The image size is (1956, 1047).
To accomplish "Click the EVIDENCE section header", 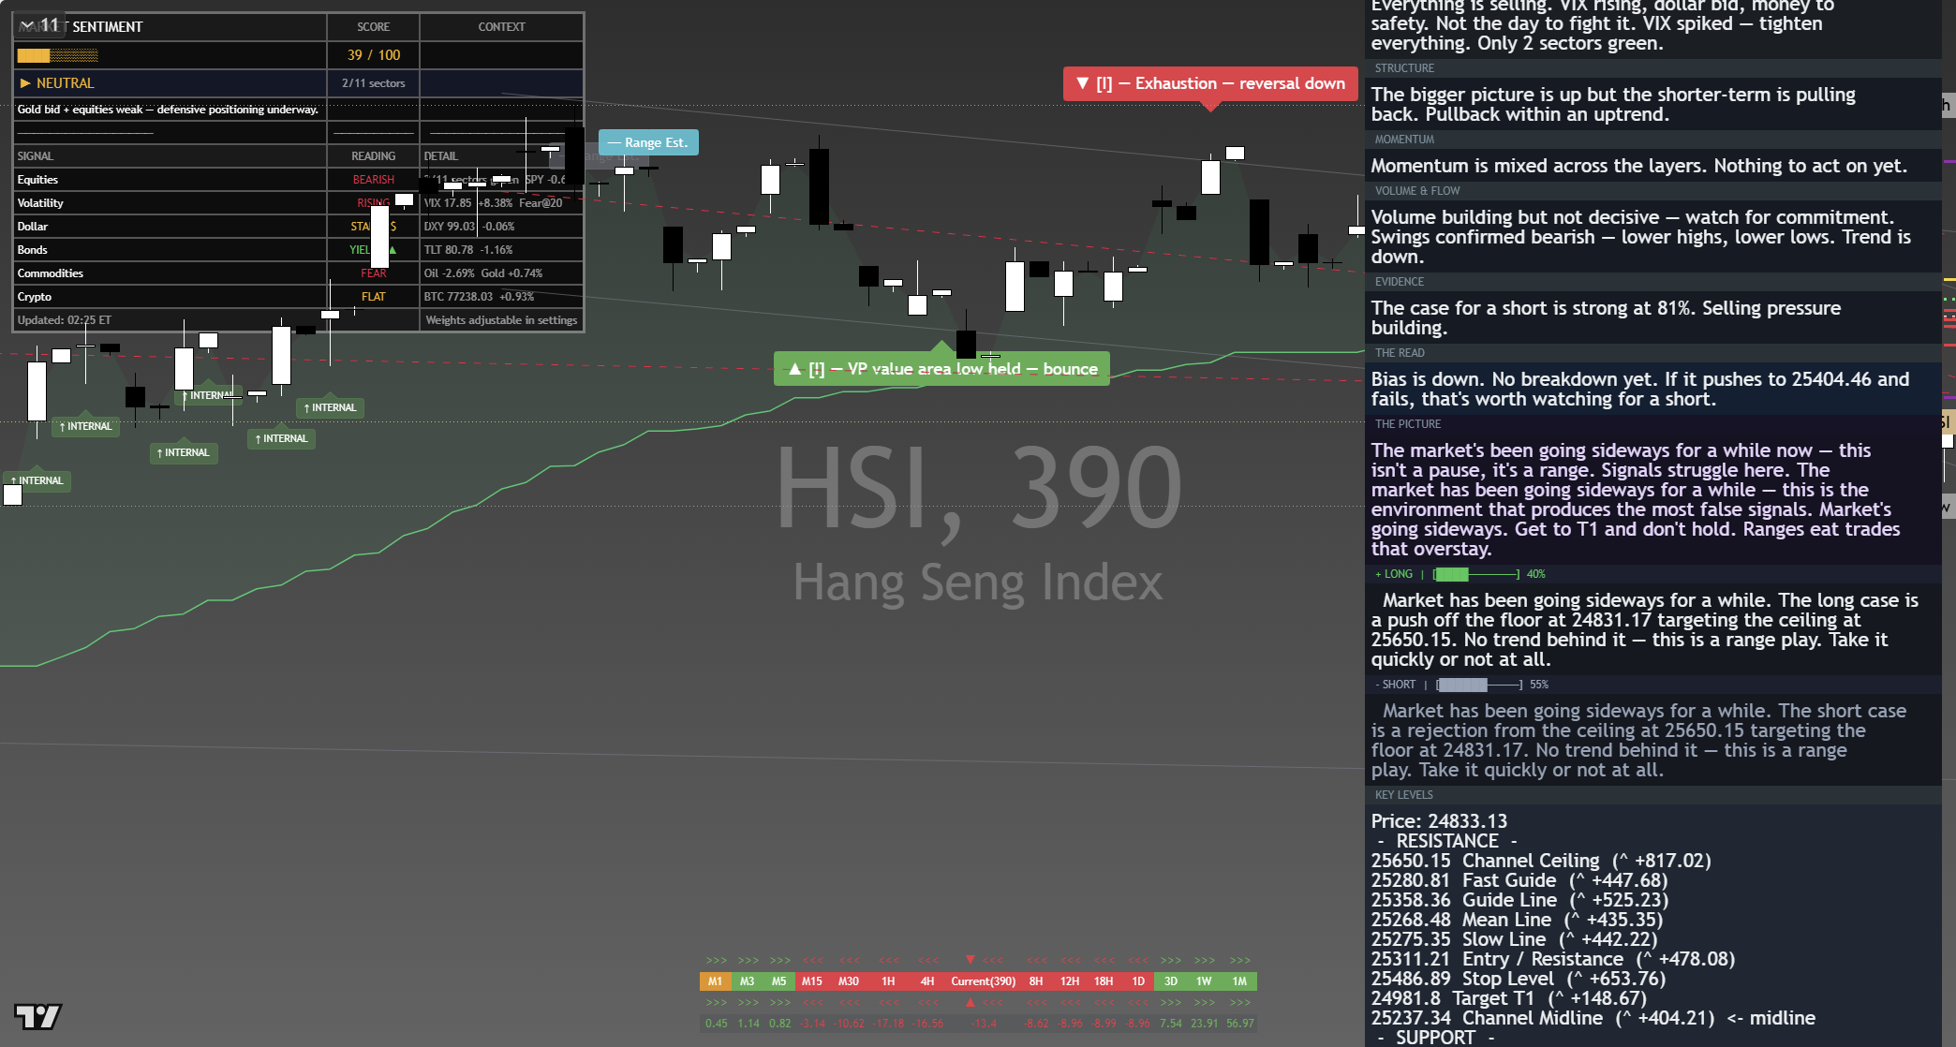I will 1400,282.
